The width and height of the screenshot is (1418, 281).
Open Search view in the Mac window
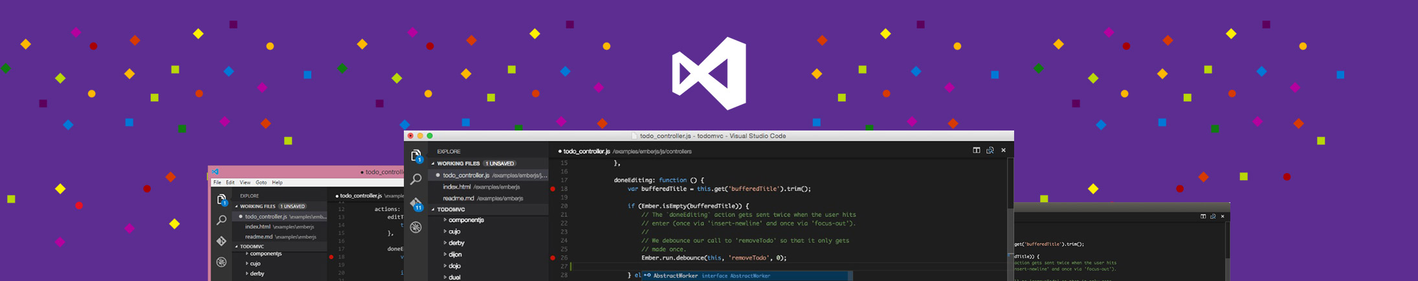(x=416, y=179)
